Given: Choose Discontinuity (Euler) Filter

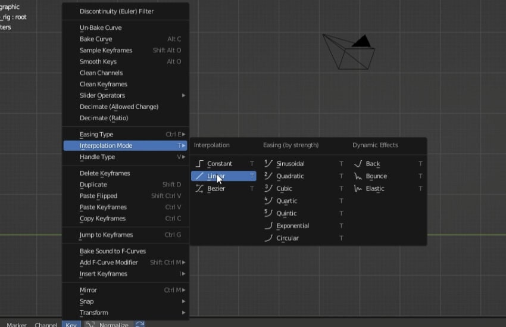Looking at the screenshot, I should [126, 11].
